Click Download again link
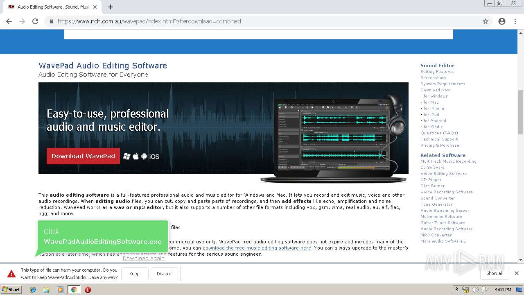524x295 pixels. tap(144, 258)
